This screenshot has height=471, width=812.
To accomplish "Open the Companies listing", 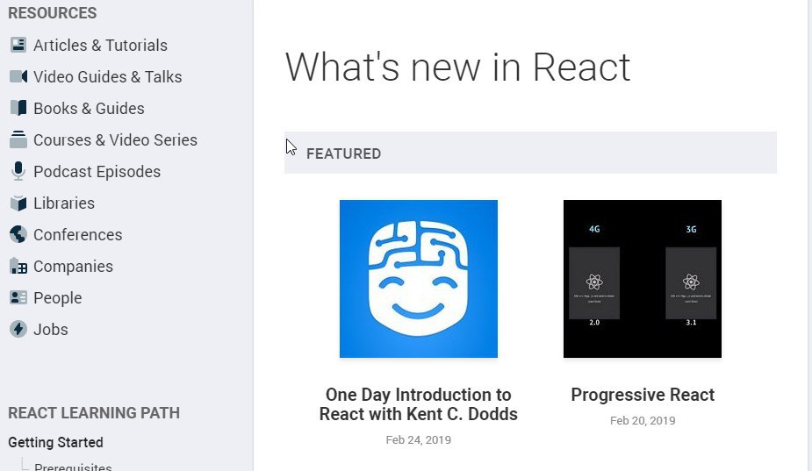I will point(74,266).
